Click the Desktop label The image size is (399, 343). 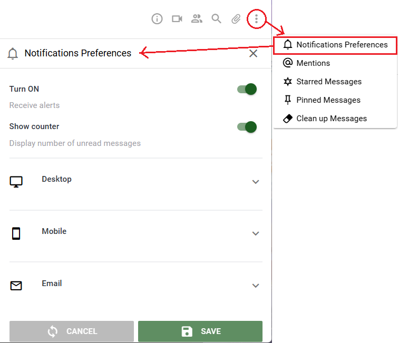pyautogui.click(x=56, y=179)
